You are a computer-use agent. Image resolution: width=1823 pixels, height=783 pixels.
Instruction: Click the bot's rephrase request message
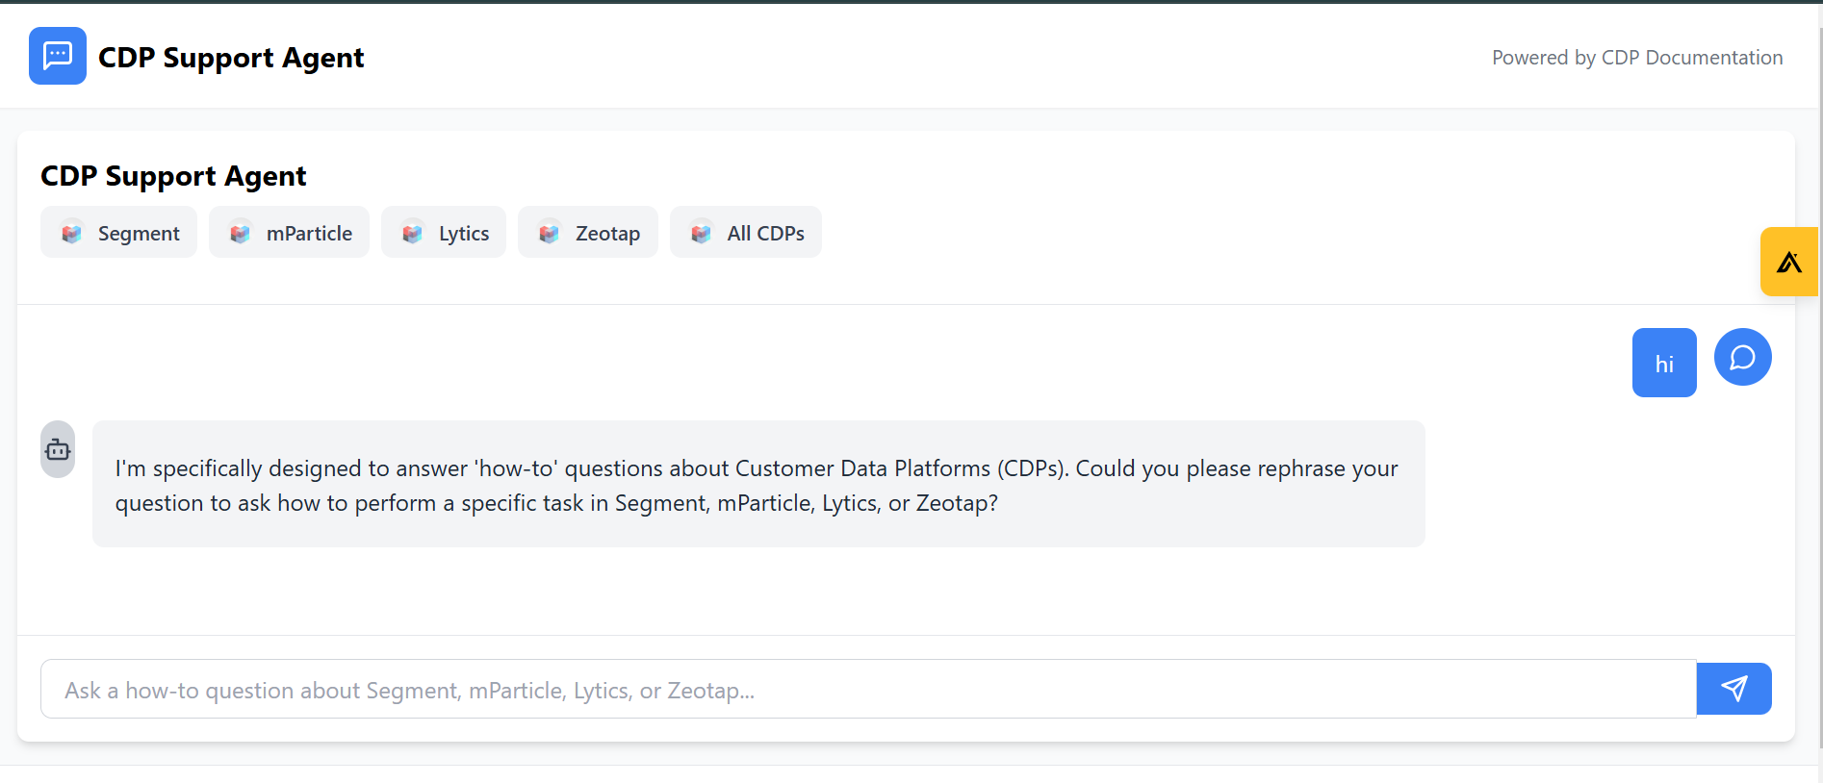click(757, 485)
